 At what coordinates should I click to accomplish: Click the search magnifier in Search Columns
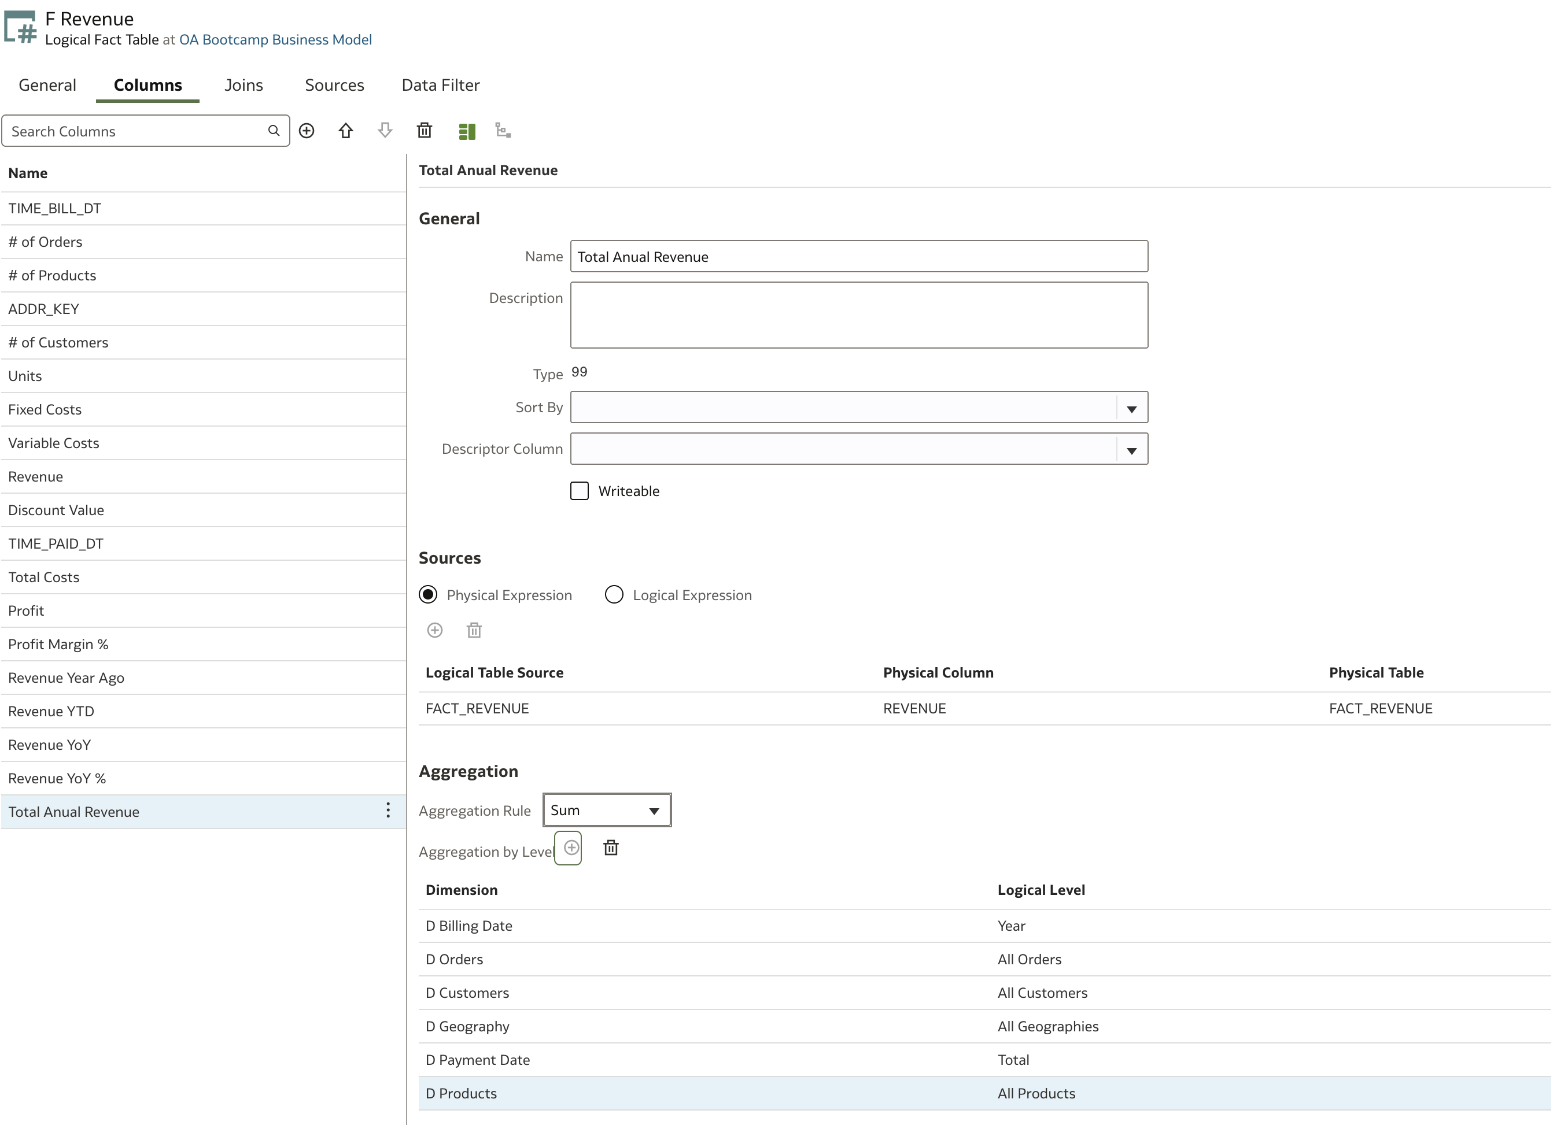(273, 131)
